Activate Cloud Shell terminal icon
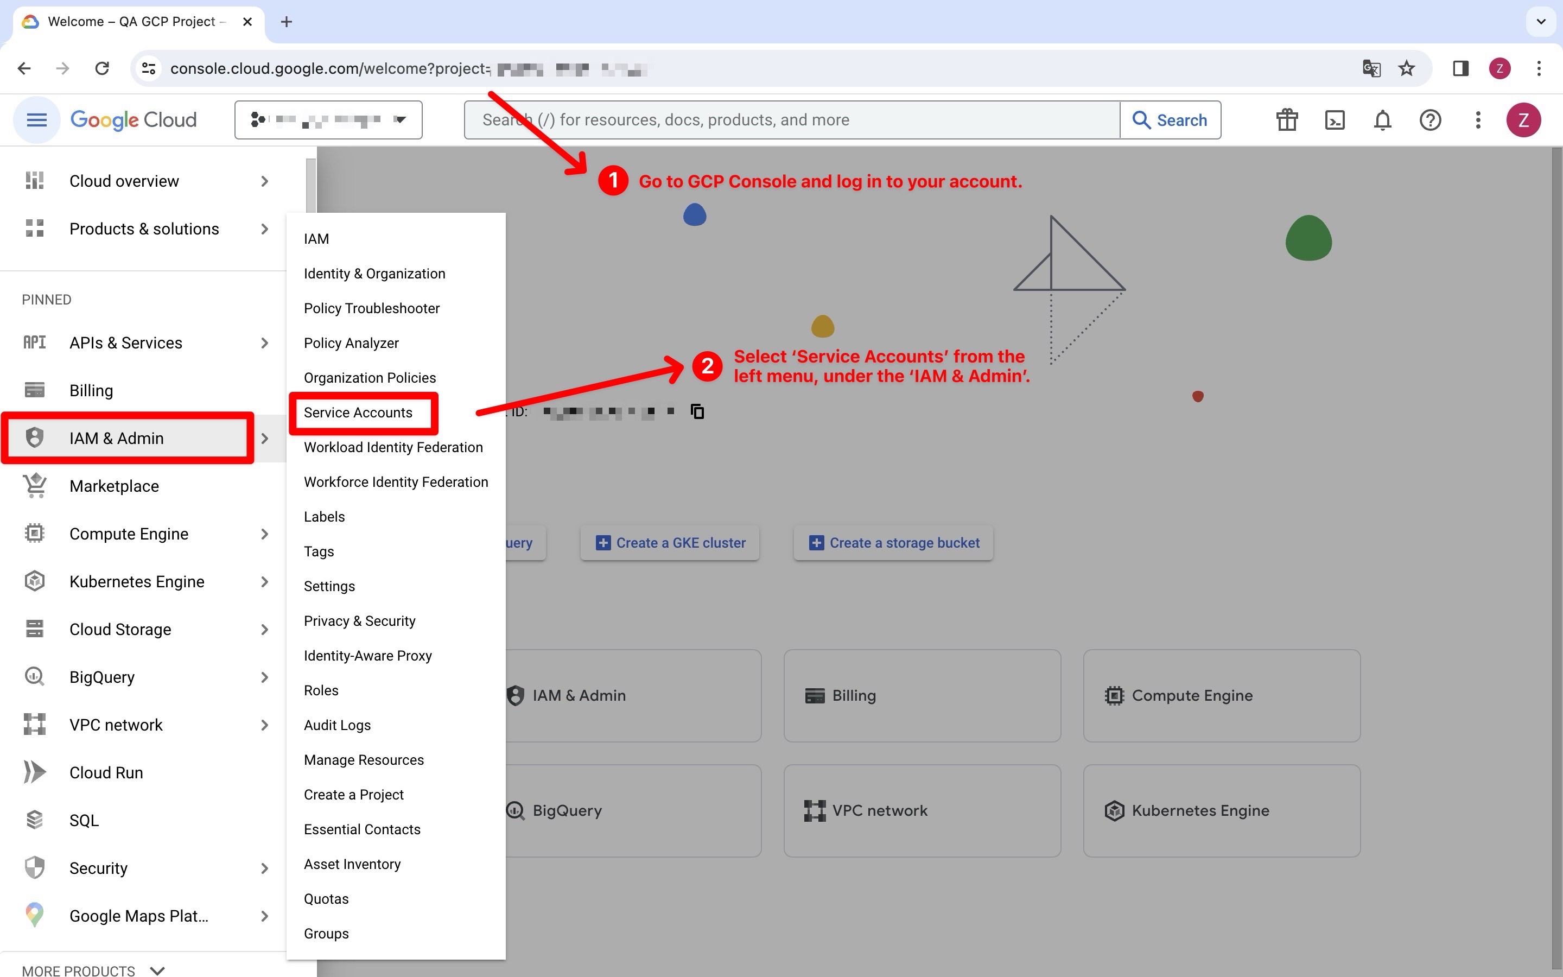The width and height of the screenshot is (1563, 977). [x=1335, y=119]
